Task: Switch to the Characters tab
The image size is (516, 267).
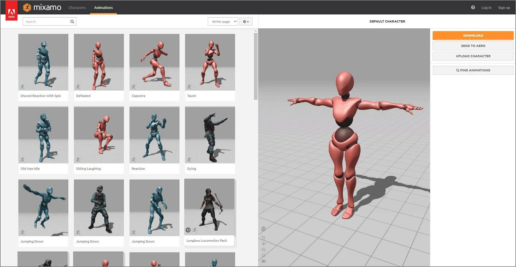Action: [x=77, y=8]
